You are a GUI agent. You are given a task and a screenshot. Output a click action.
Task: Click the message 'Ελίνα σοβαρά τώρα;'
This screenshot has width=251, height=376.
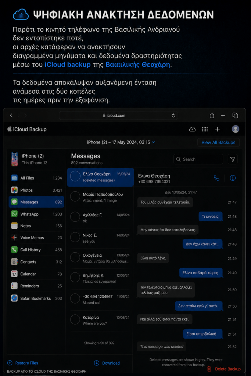pyautogui.click(x=200, y=273)
